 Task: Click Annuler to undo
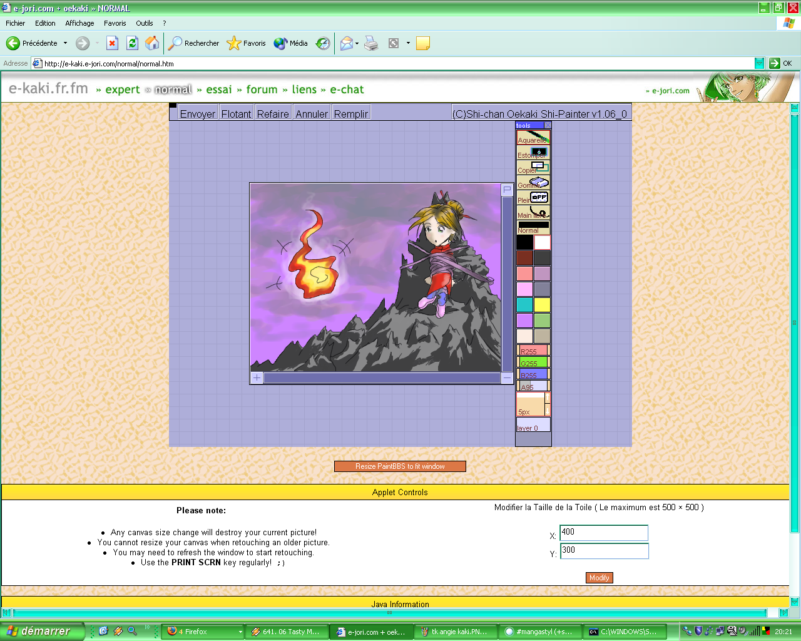pos(312,113)
